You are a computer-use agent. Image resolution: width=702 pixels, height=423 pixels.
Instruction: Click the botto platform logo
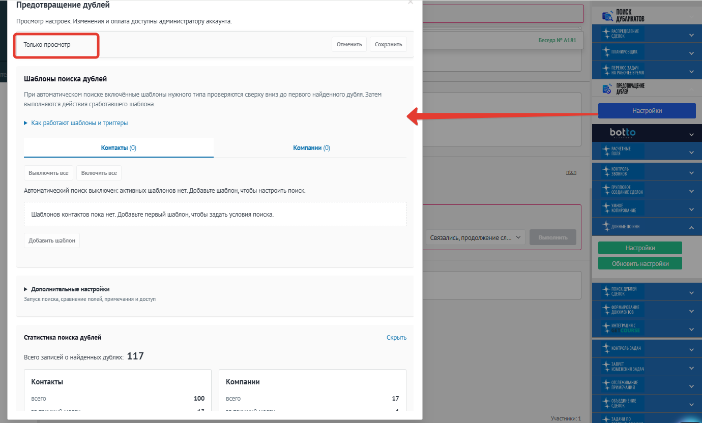[623, 133]
